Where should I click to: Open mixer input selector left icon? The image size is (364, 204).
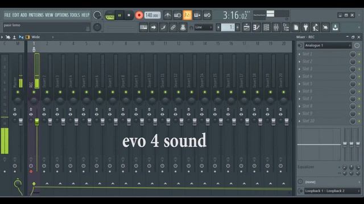[x=300, y=45]
